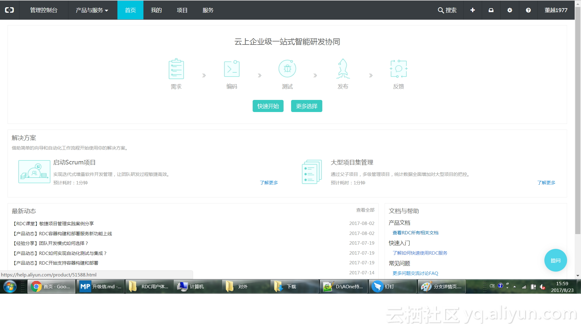Click the 启动Scrum项目 illustration icon

point(34,172)
